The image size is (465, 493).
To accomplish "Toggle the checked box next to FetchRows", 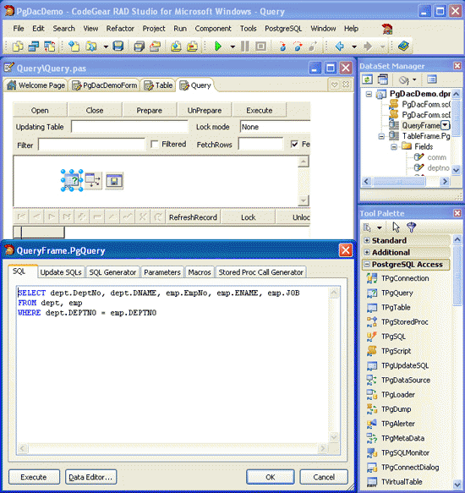I will pos(294,145).
